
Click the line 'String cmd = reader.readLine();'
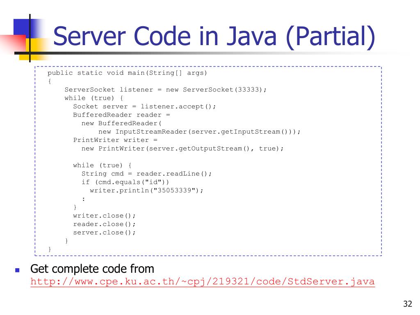pos(146,174)
